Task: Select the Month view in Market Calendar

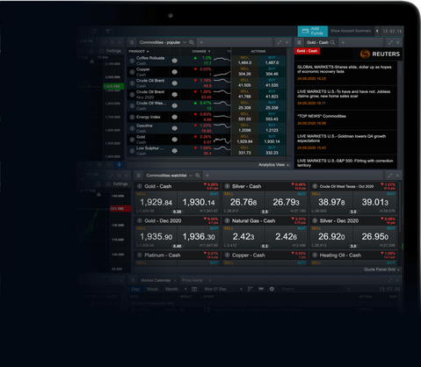Action: (x=171, y=289)
